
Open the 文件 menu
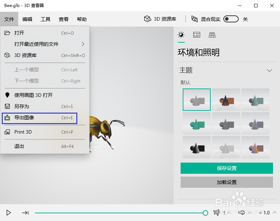(9, 19)
